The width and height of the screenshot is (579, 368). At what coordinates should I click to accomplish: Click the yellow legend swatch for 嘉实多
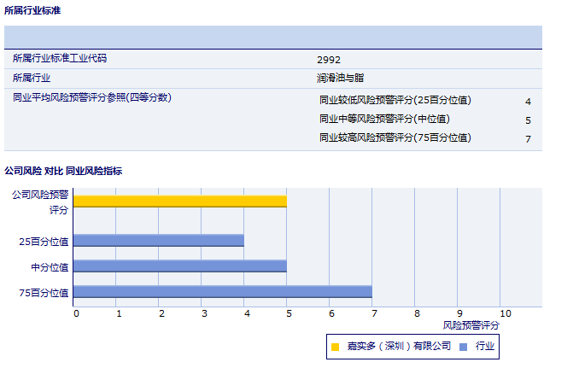(x=335, y=347)
